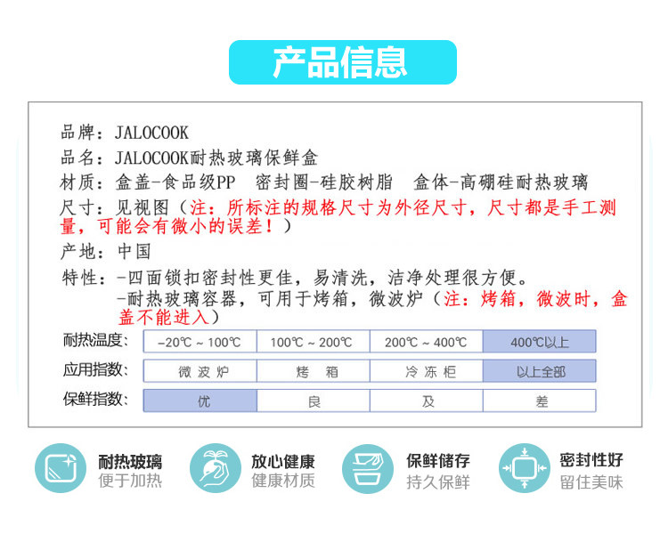Click the 差 freshness cell
This screenshot has height=534, width=668.
coord(540,400)
